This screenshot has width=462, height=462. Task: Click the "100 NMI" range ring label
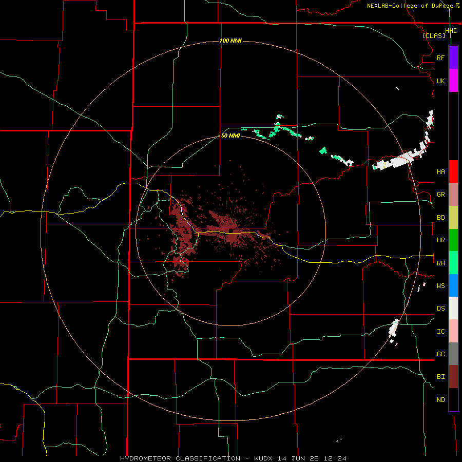[x=230, y=41]
